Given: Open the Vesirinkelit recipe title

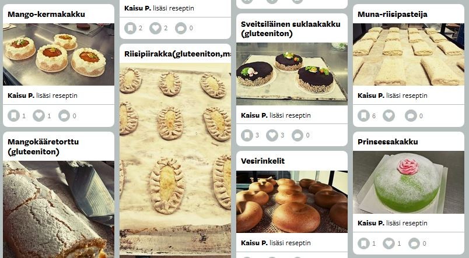Looking at the screenshot, I should [262, 161].
